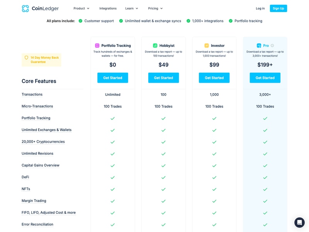Click 20,000+ Cryptocurrencies checkmark in Investor column
The height and width of the screenshot is (232, 309).
tap(214, 142)
